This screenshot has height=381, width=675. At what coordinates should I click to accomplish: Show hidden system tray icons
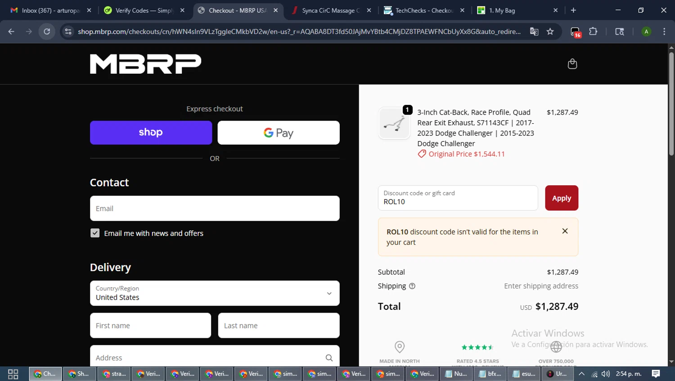581,374
